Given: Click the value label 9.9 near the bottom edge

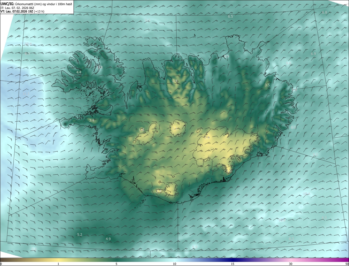Looking at the screenshot, I should coord(194,247).
